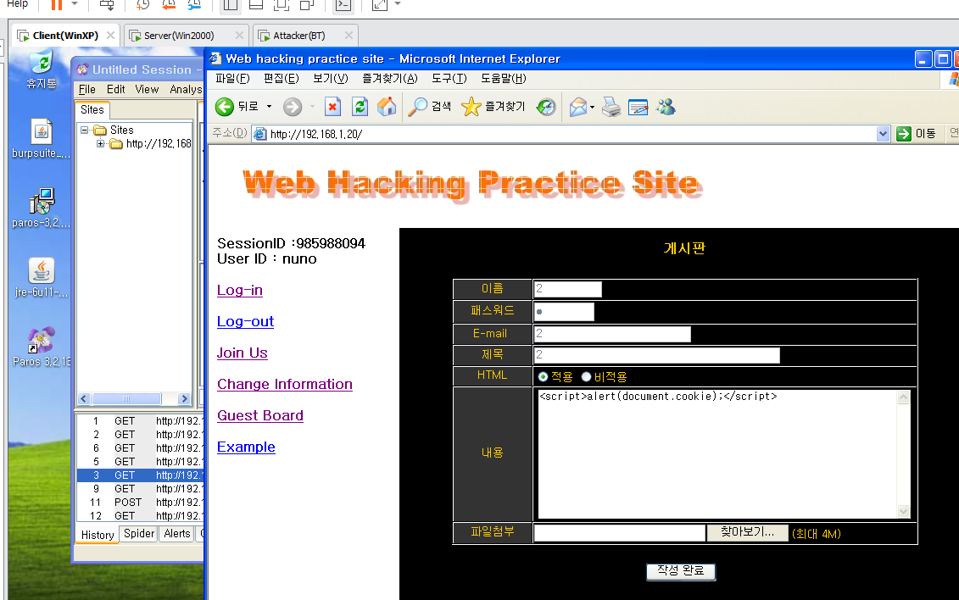This screenshot has width=959, height=600.
Task: Click the Guest Board link
Action: [260, 415]
